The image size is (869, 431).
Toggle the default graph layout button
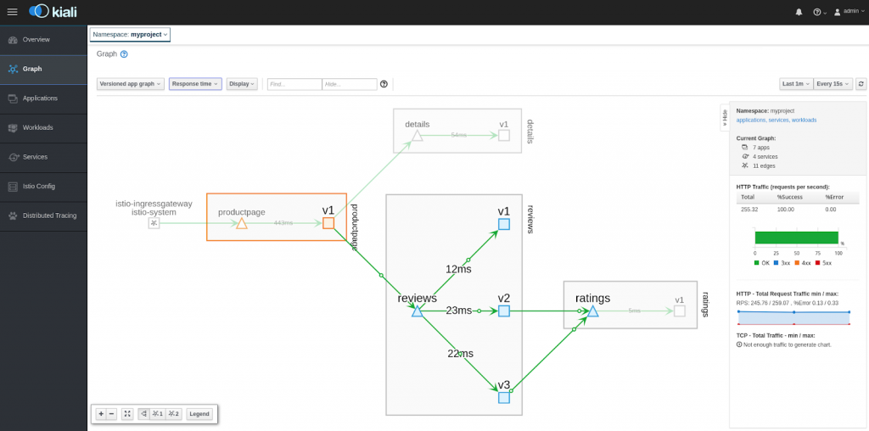143,414
